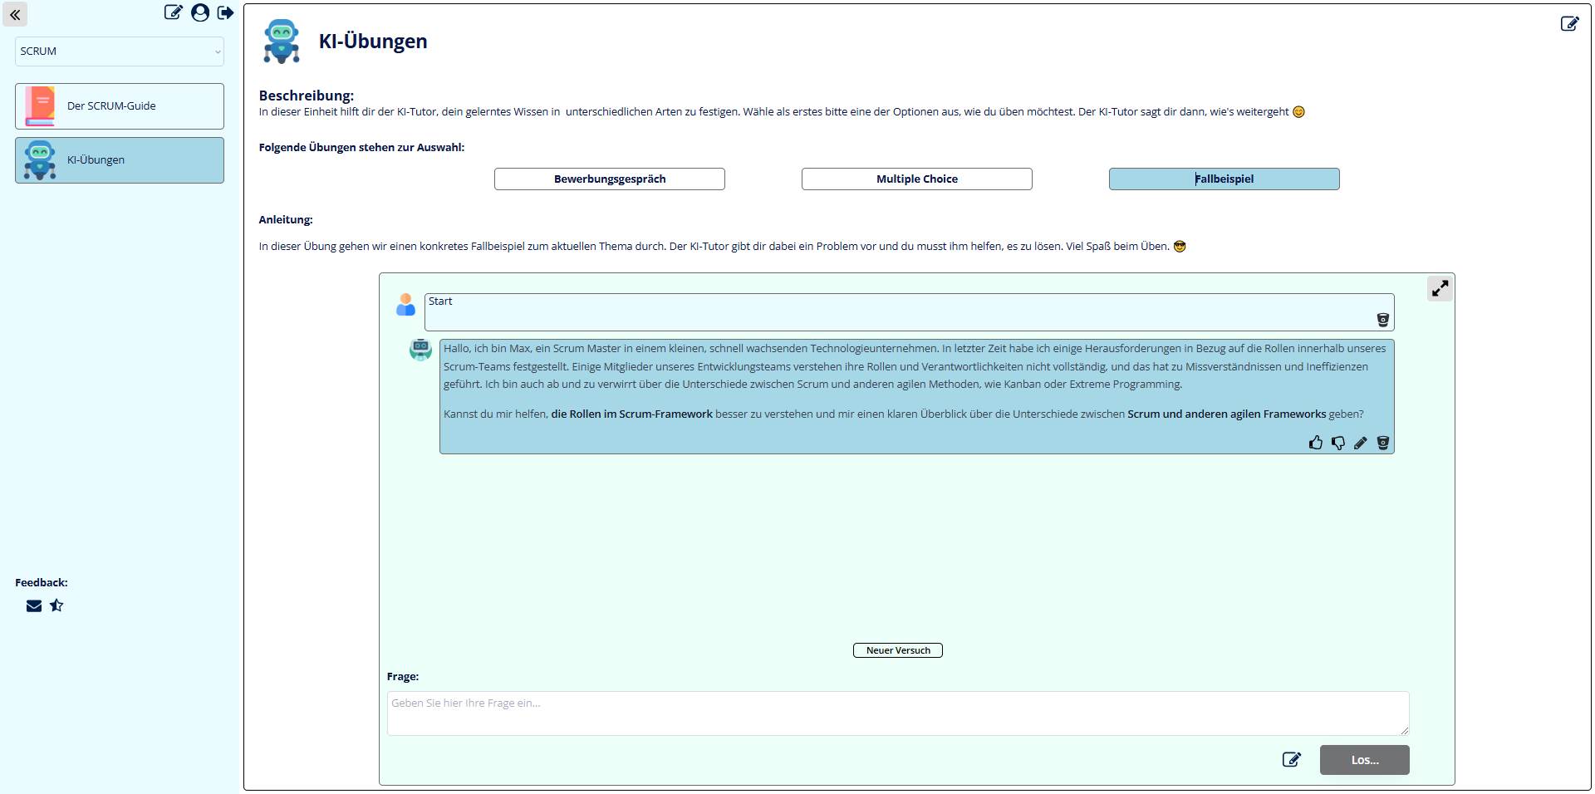Collapse the sidebar with double chevron
This screenshot has height=794, width=1595.
(x=15, y=15)
